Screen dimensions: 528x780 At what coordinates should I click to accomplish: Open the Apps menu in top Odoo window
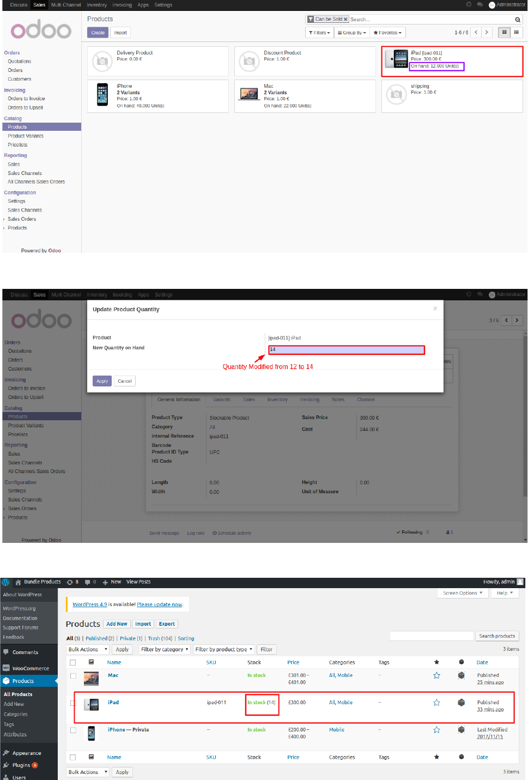tap(143, 5)
